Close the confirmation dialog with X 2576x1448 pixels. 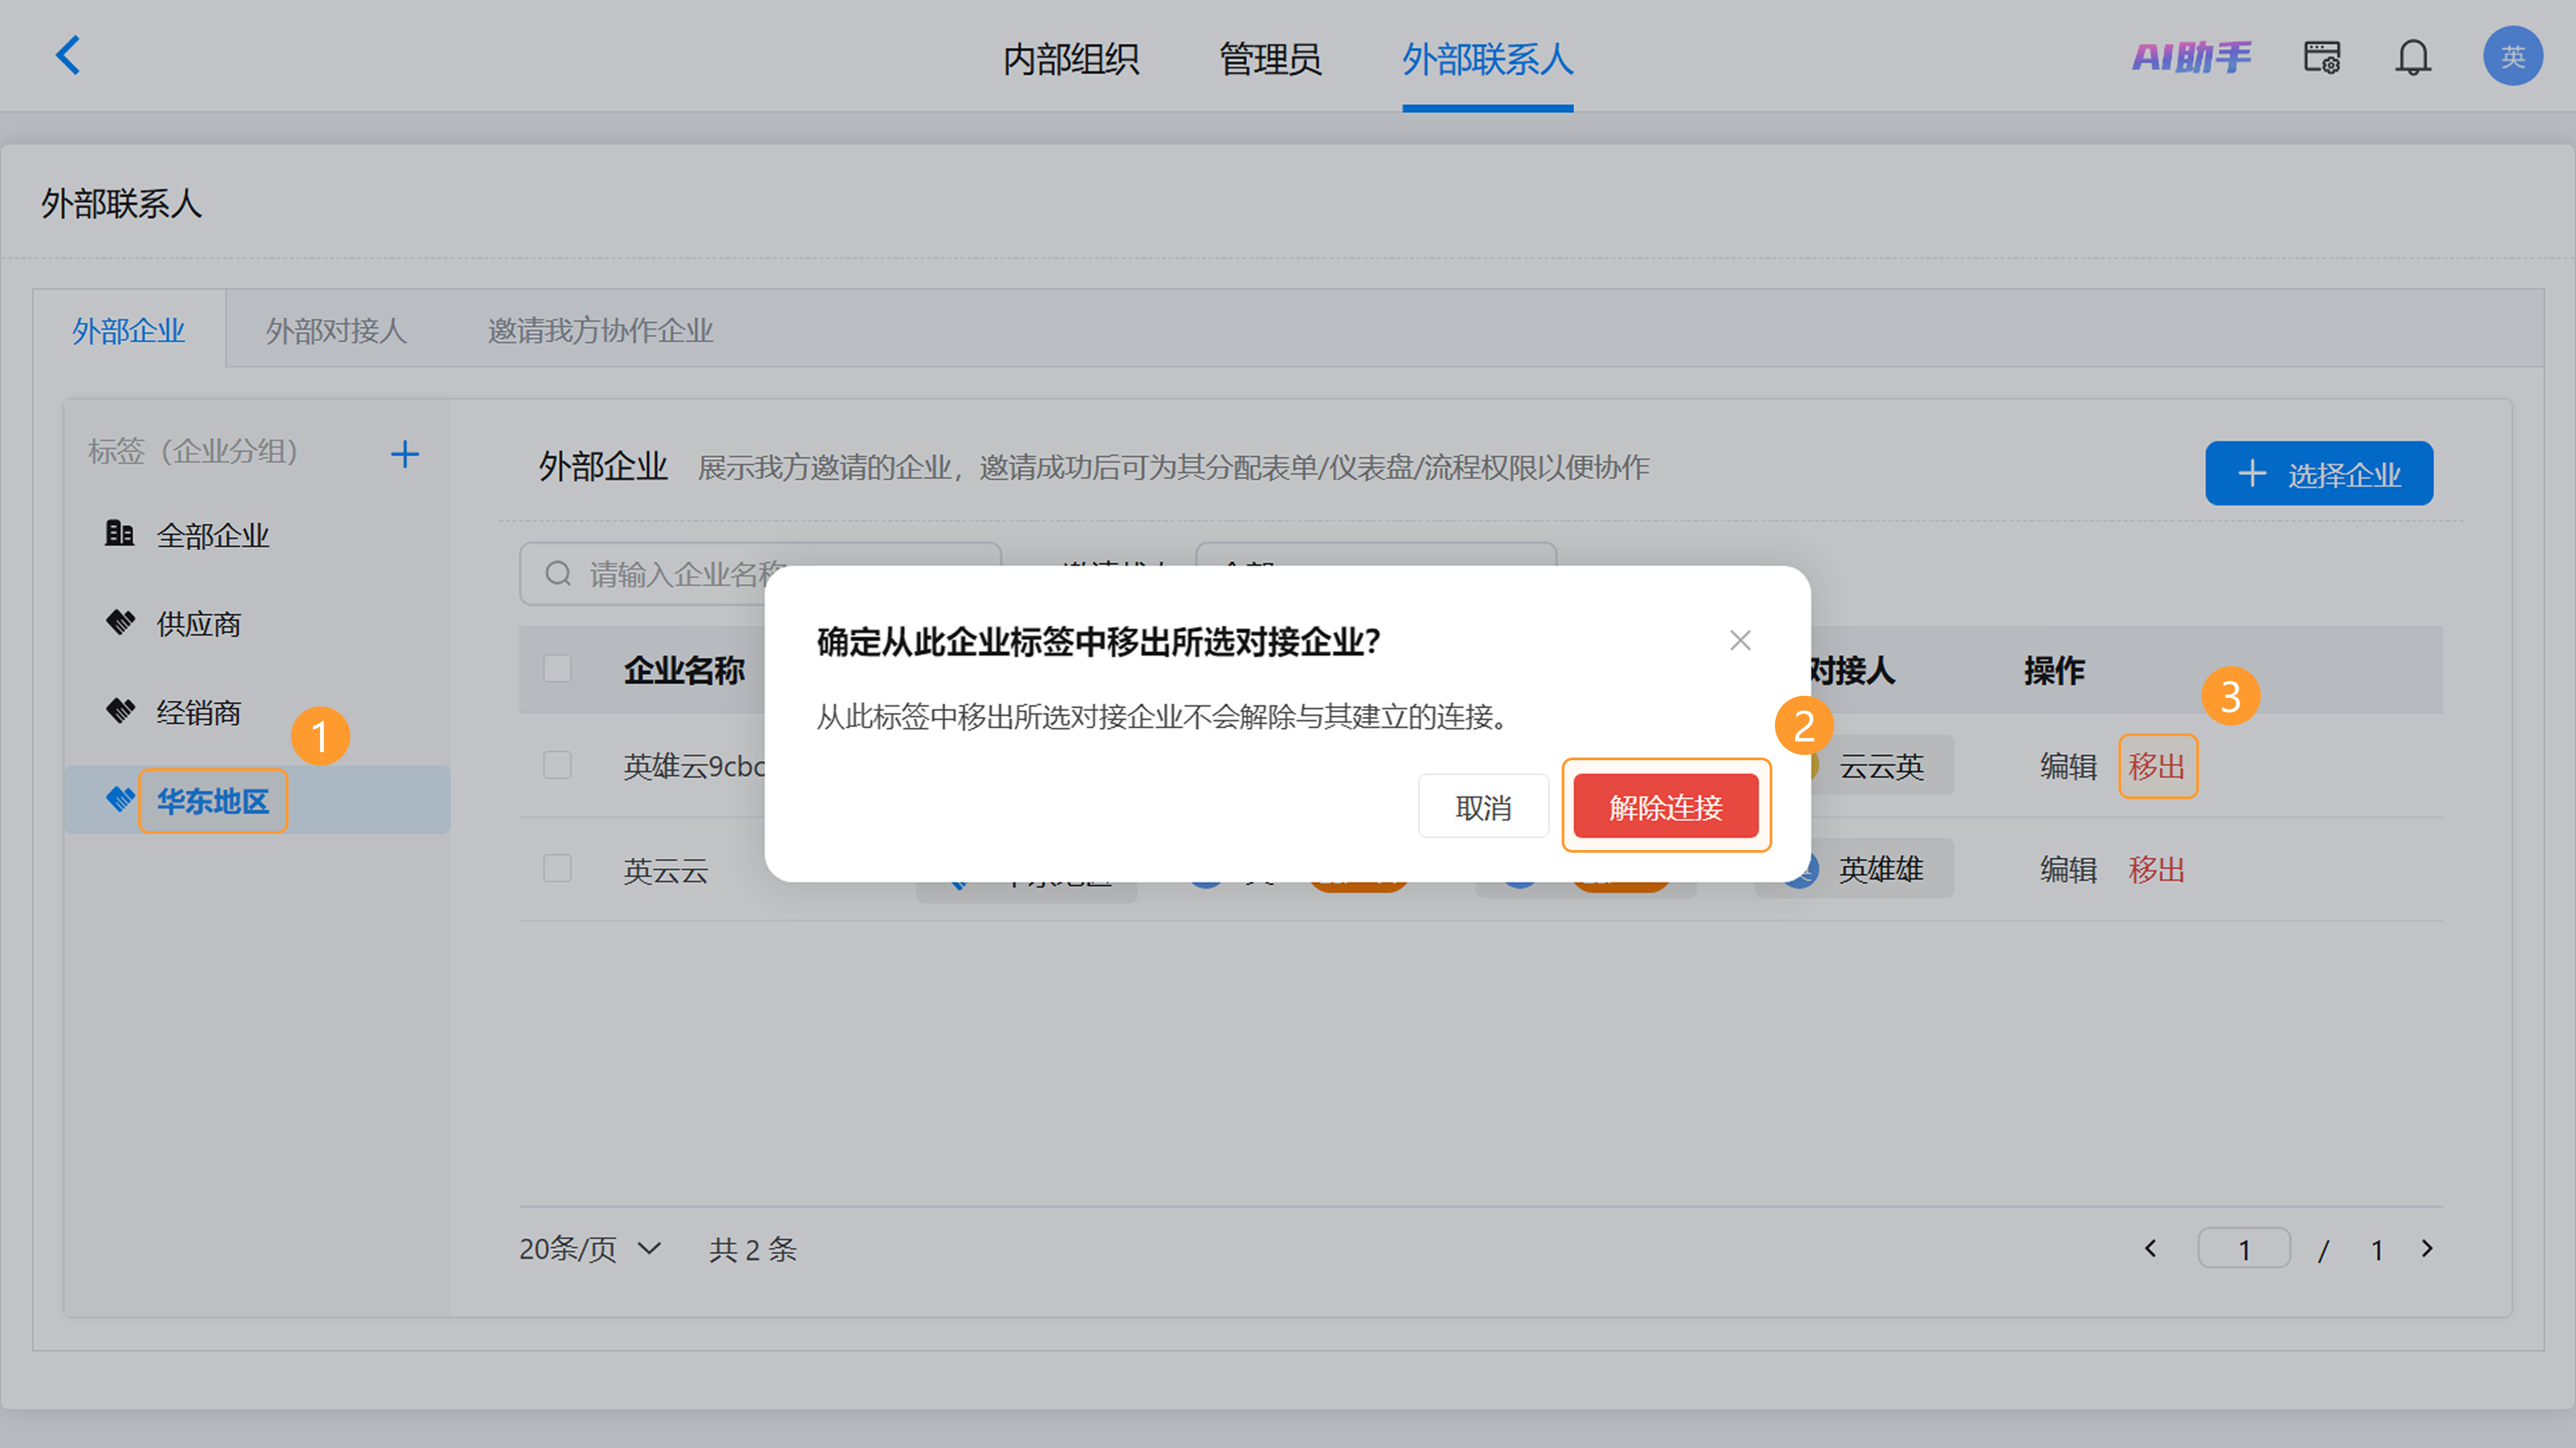pyautogui.click(x=1740, y=641)
